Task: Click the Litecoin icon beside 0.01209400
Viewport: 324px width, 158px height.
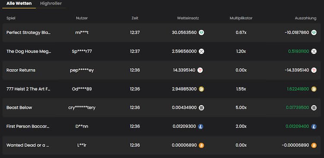Action: coord(314,126)
